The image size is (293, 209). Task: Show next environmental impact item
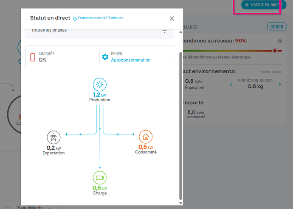280,84
